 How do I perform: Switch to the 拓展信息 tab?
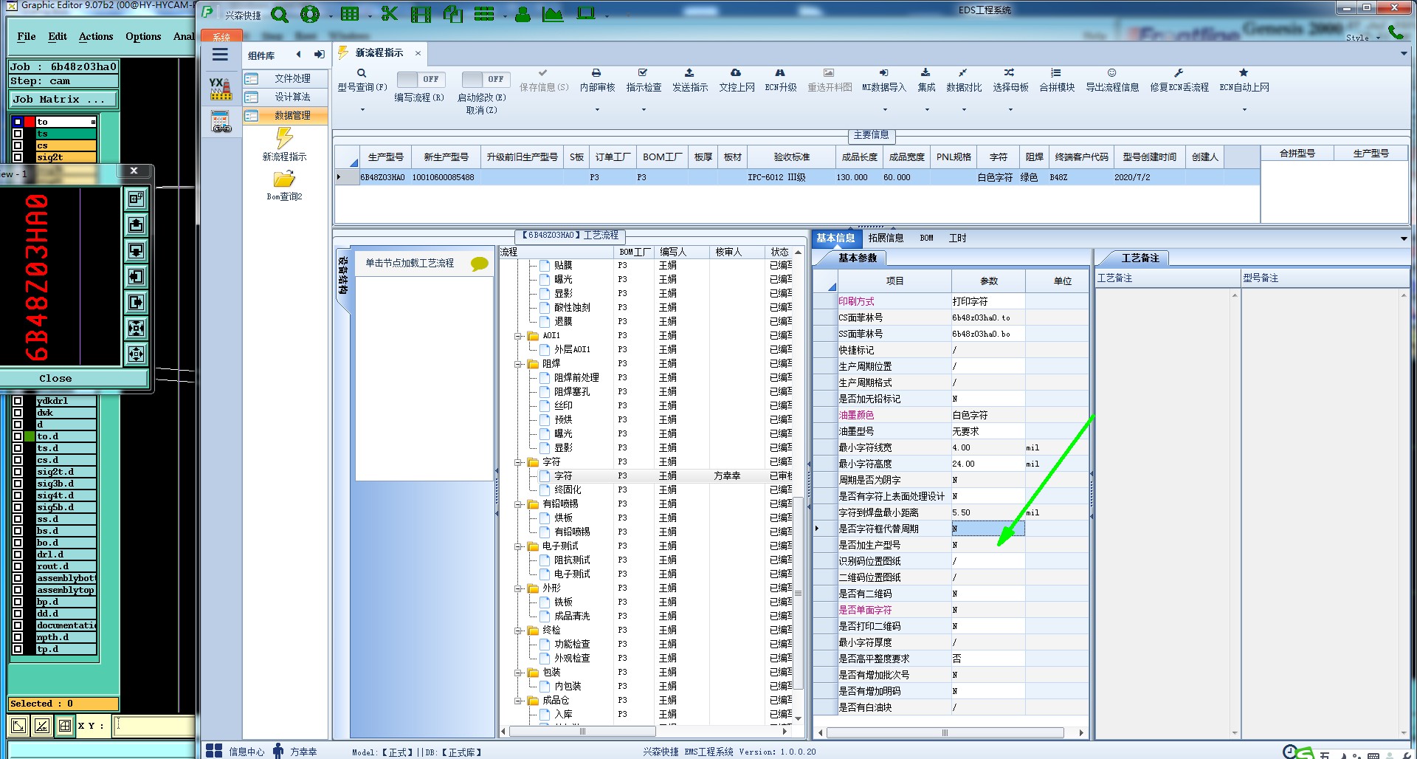coord(886,238)
